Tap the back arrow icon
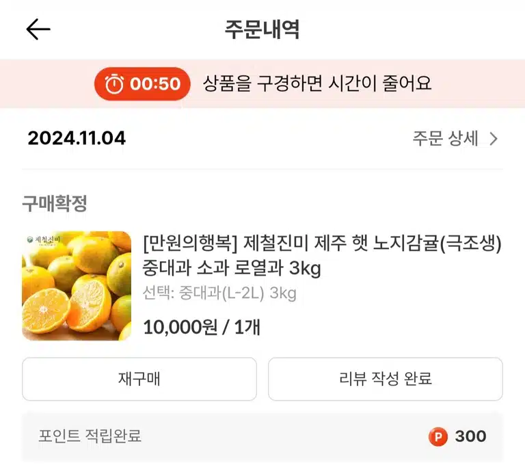Image resolution: width=525 pixels, height=474 pixels. 38,29
